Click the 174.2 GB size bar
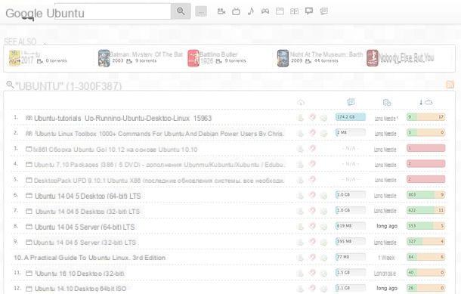Screen dimensions: 461x294 (x=351, y=117)
